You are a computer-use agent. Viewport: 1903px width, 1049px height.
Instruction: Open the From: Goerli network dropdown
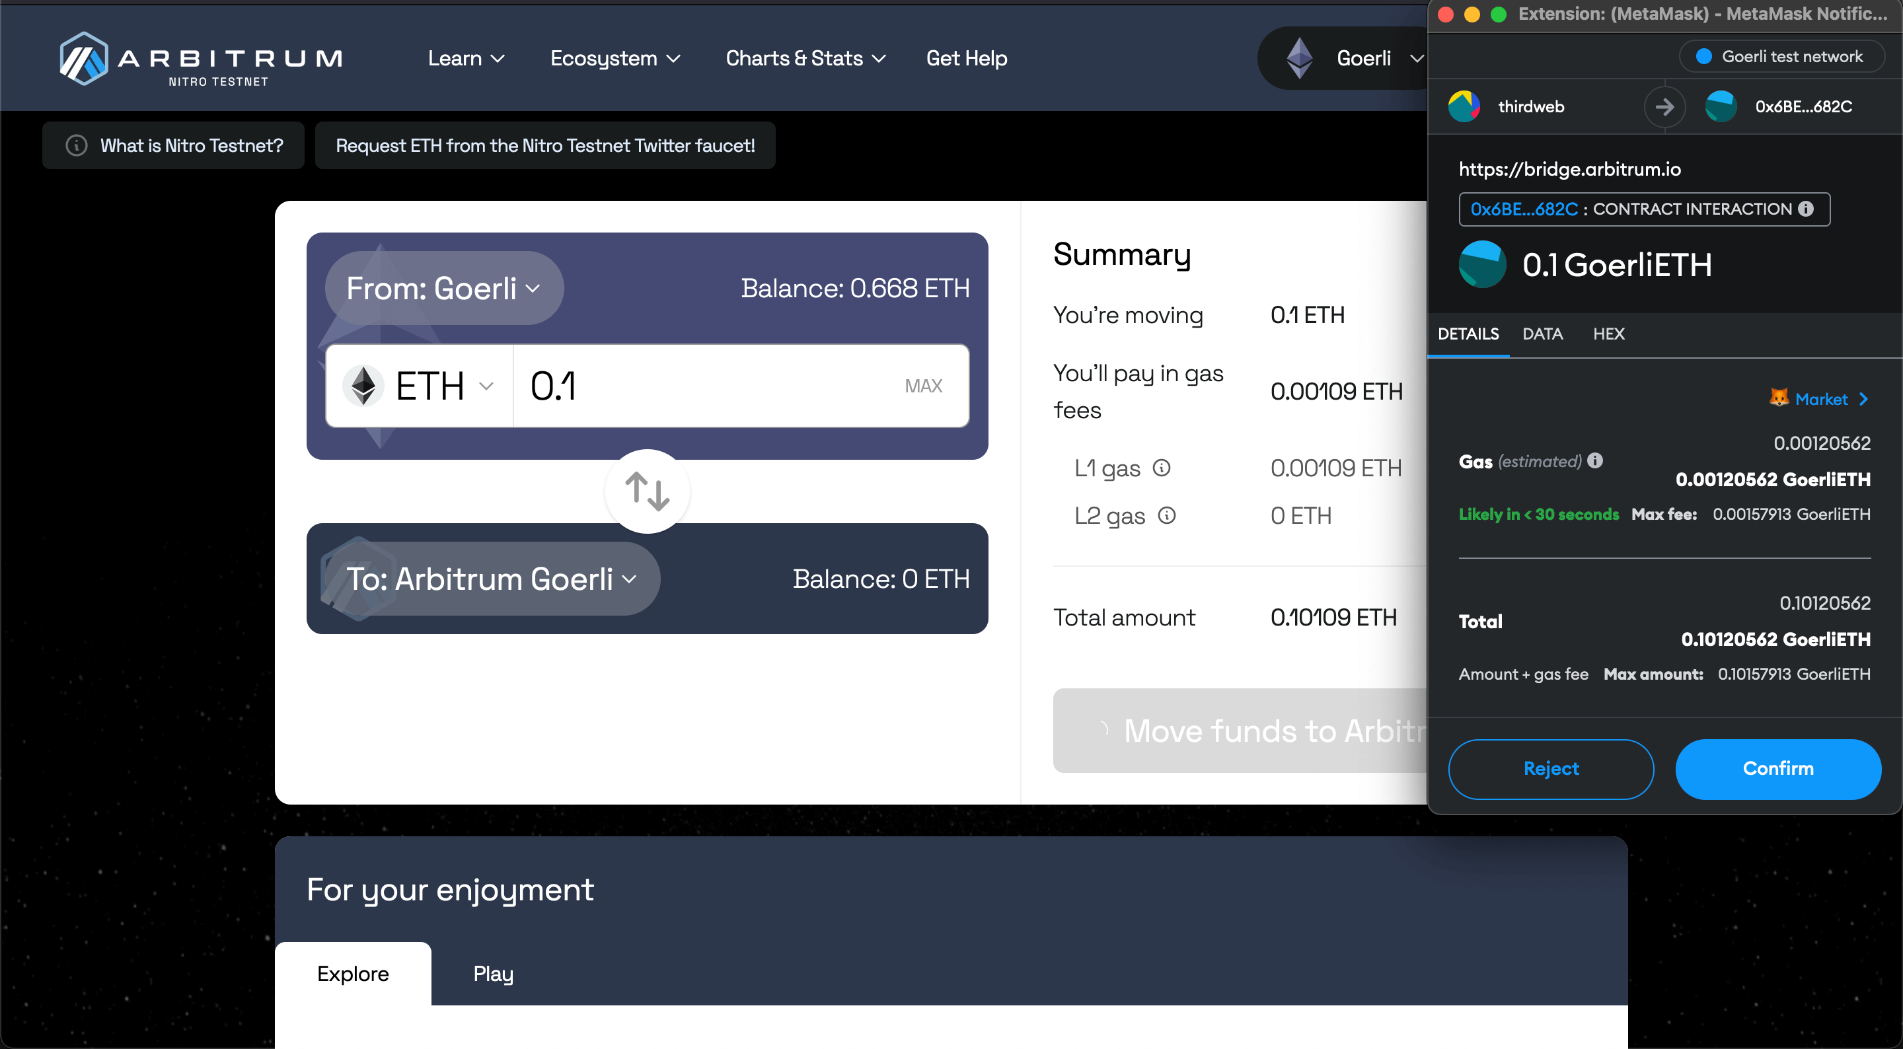coord(444,288)
